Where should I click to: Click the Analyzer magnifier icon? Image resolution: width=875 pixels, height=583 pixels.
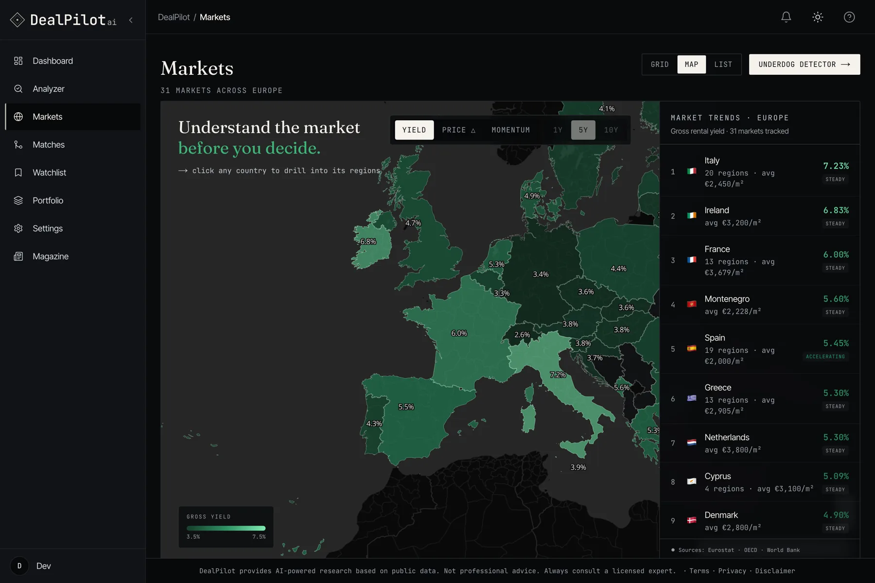click(x=18, y=89)
